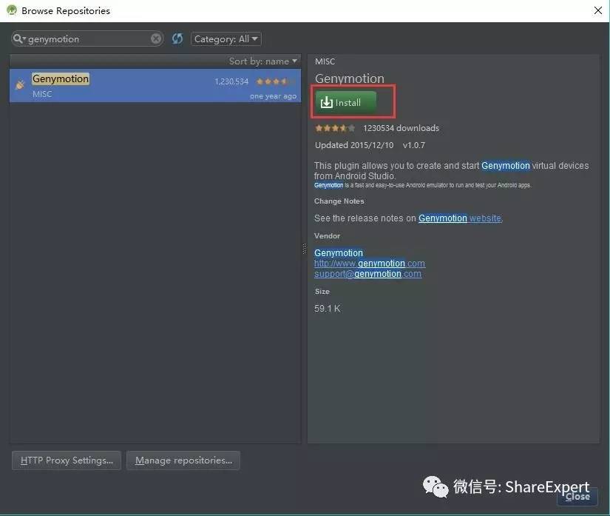Install the Genymotion plugin
Image resolution: width=610 pixels, height=516 pixels.
(345, 102)
